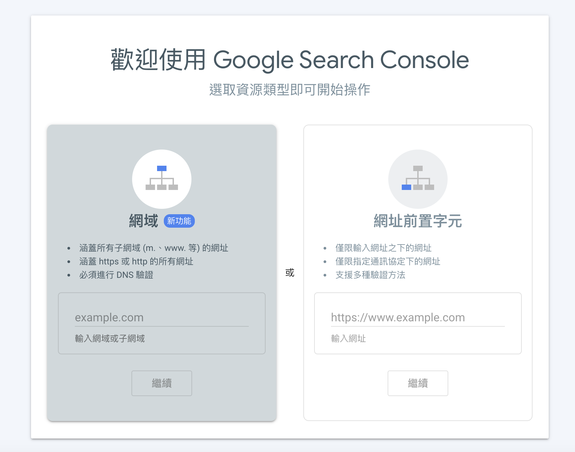Click the 僅限輸入網址之下的網址 bullet text

pos(383,248)
